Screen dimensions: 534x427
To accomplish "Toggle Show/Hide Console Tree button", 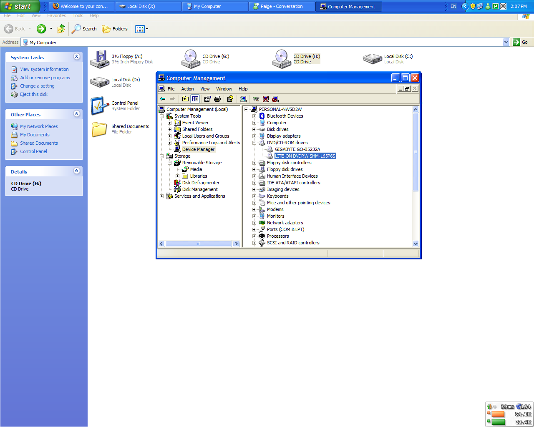I will pyautogui.click(x=195, y=99).
